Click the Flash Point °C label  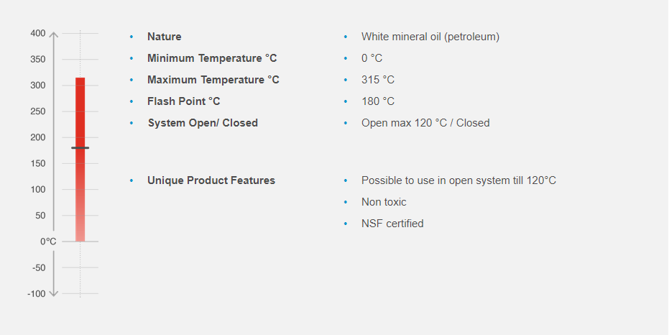183,101
